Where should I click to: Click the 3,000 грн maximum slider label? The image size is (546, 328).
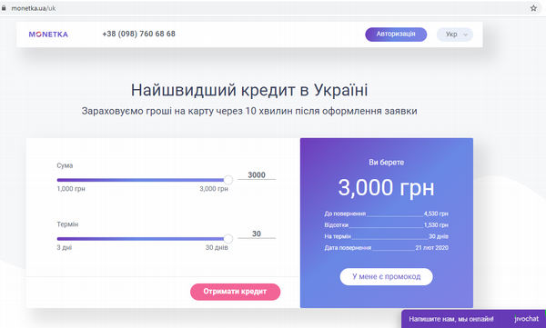pyautogui.click(x=214, y=189)
